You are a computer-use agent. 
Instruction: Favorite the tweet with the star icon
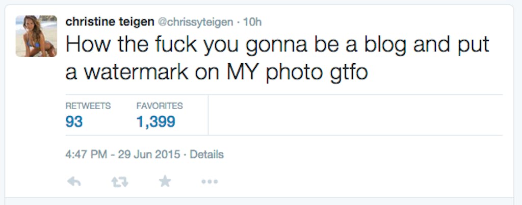(165, 181)
